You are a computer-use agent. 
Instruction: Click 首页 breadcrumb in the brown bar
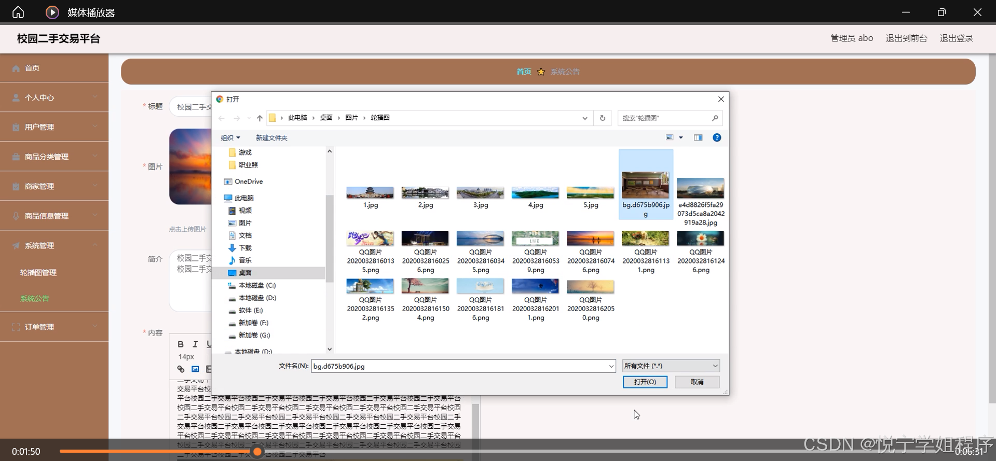click(x=524, y=72)
